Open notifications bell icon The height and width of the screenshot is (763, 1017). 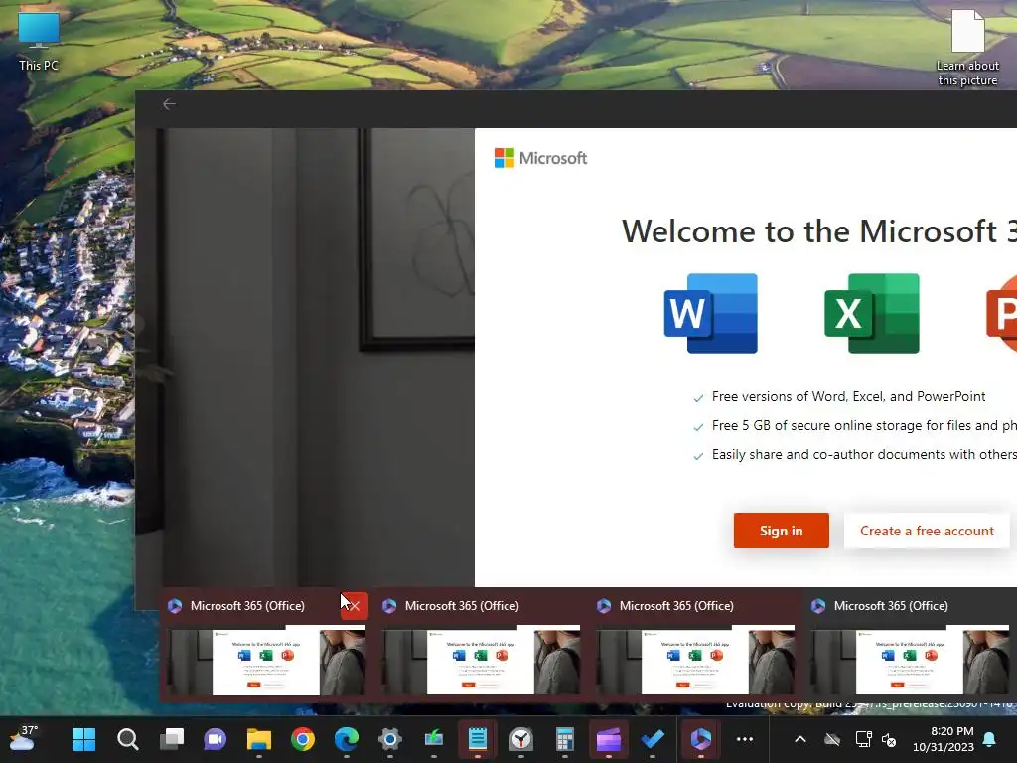coord(990,739)
